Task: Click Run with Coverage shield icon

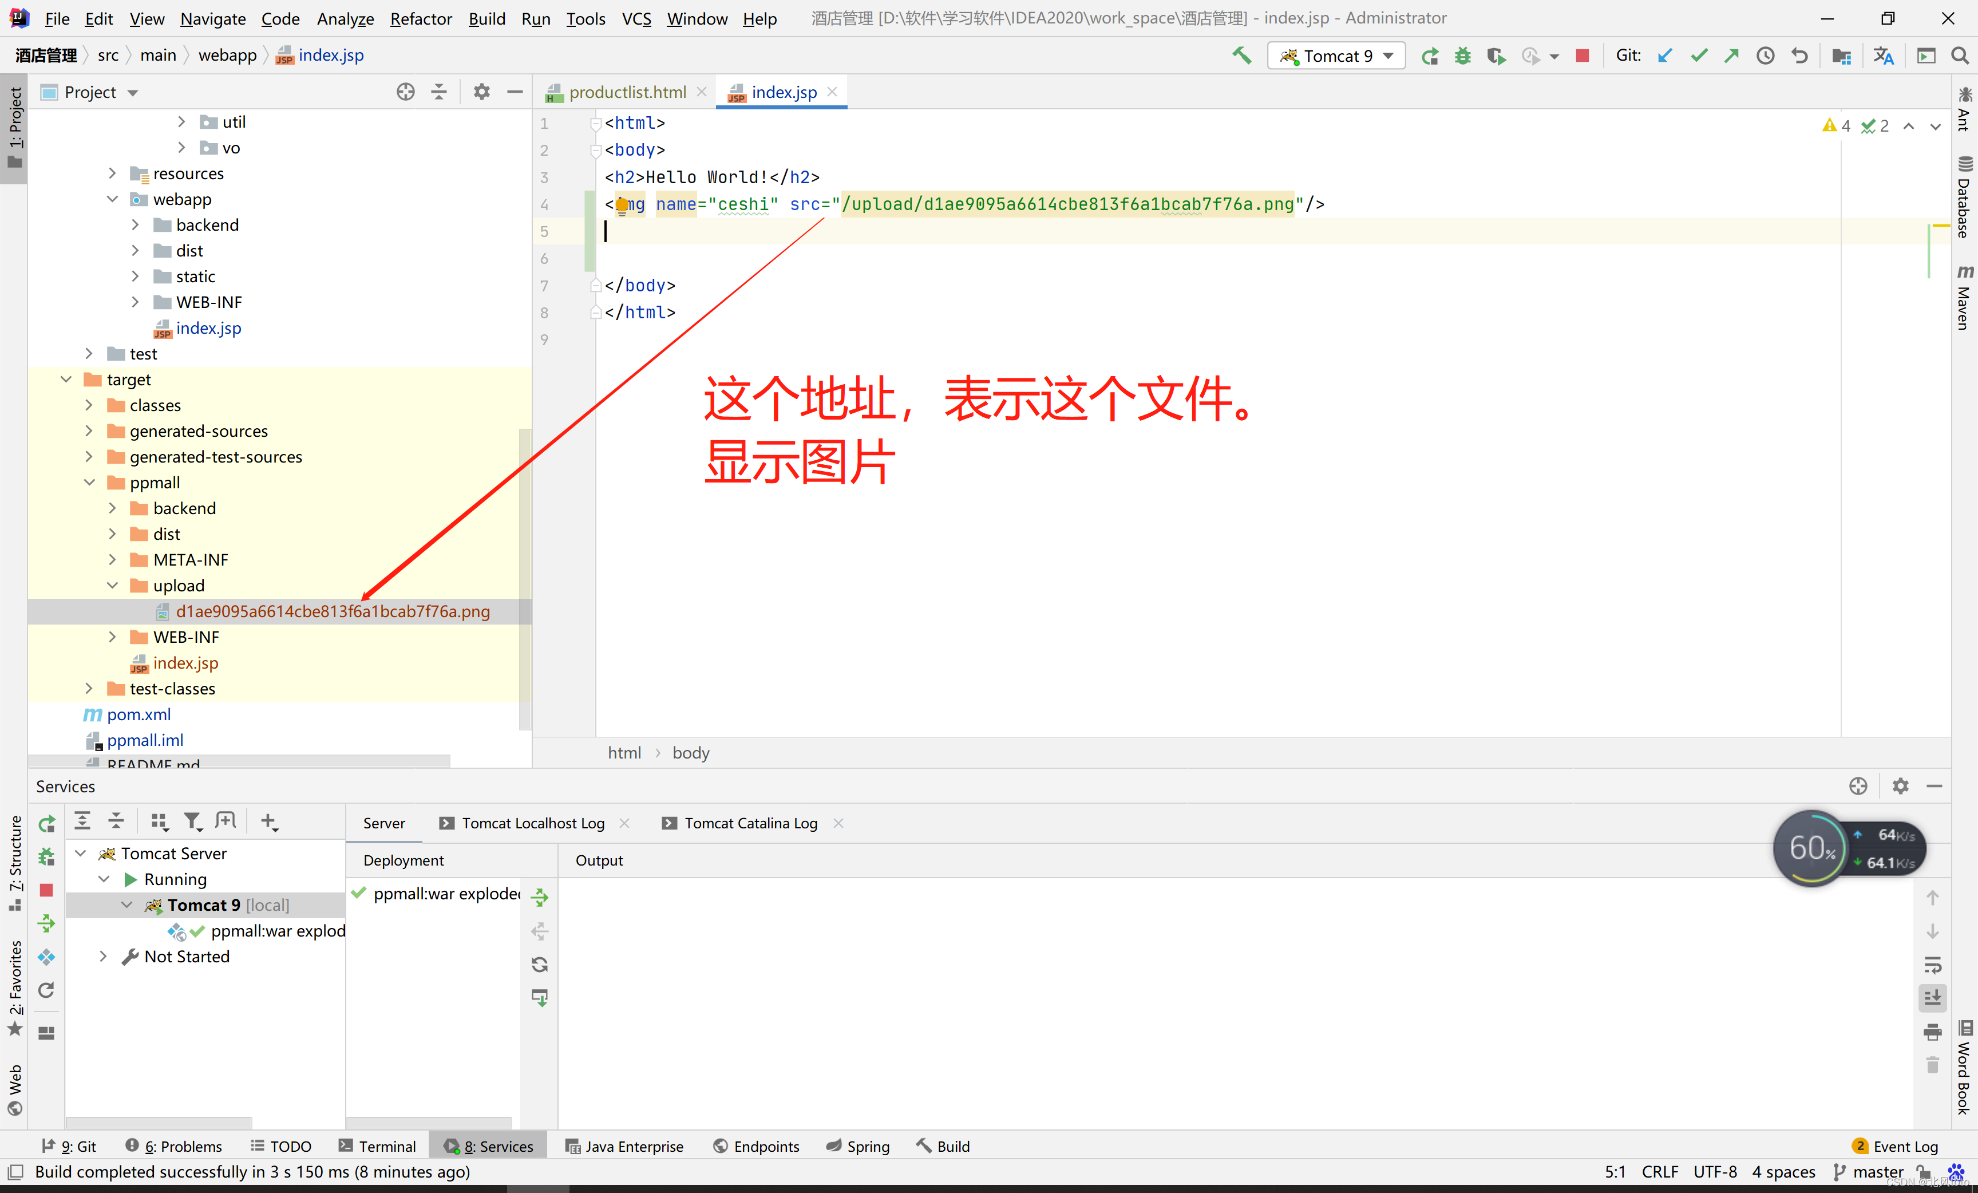Action: point(1496,56)
